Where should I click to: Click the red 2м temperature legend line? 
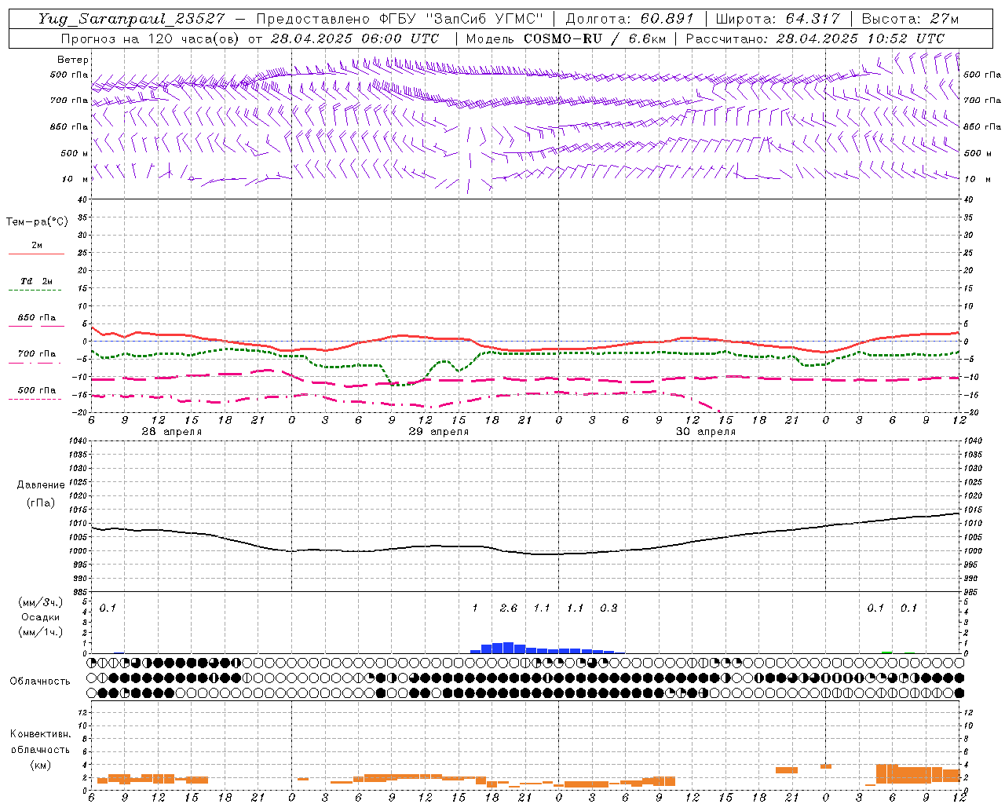(36, 254)
